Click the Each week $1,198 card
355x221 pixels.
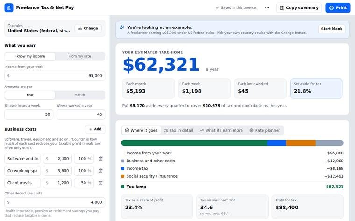pos(205,88)
